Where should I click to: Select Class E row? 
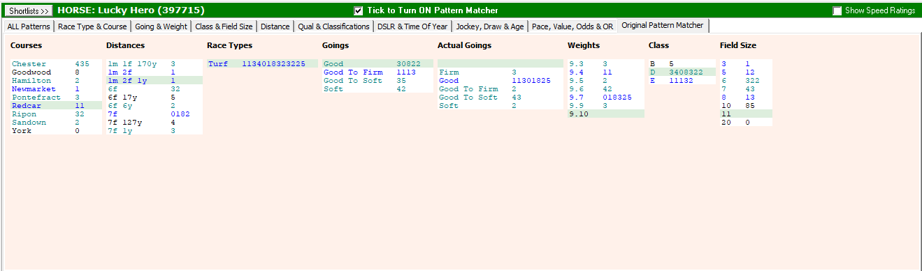point(682,81)
